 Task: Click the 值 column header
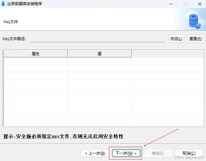click(99, 54)
